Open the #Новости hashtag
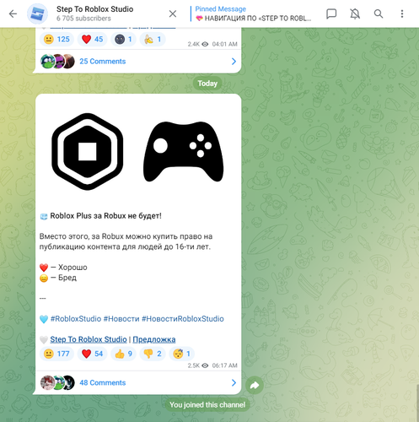This screenshot has width=419, height=422. [x=121, y=319]
